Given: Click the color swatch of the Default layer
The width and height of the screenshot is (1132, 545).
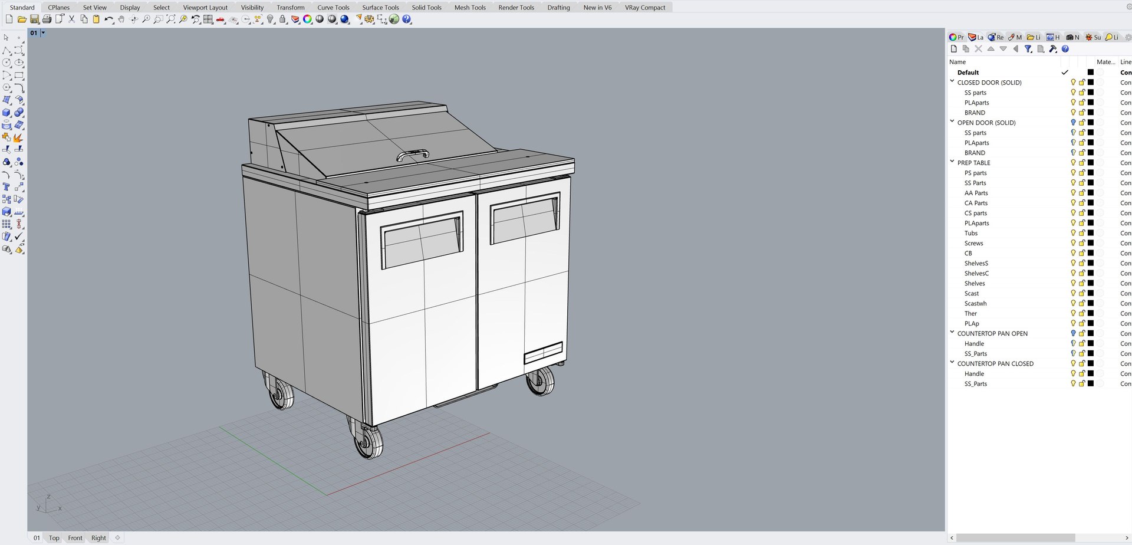Looking at the screenshot, I should [1091, 73].
